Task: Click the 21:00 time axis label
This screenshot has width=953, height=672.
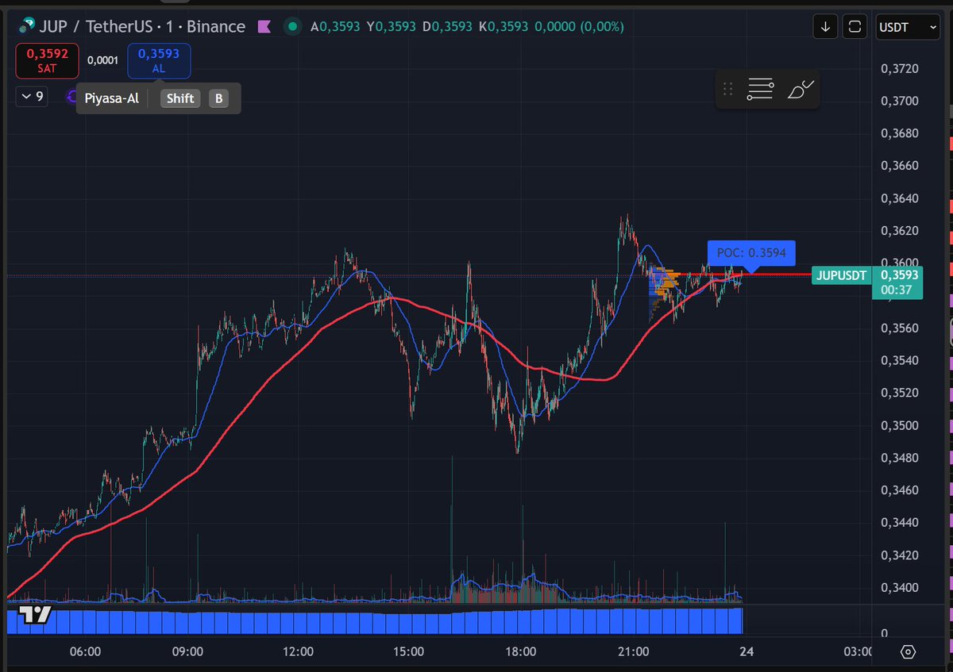Action: [x=633, y=651]
